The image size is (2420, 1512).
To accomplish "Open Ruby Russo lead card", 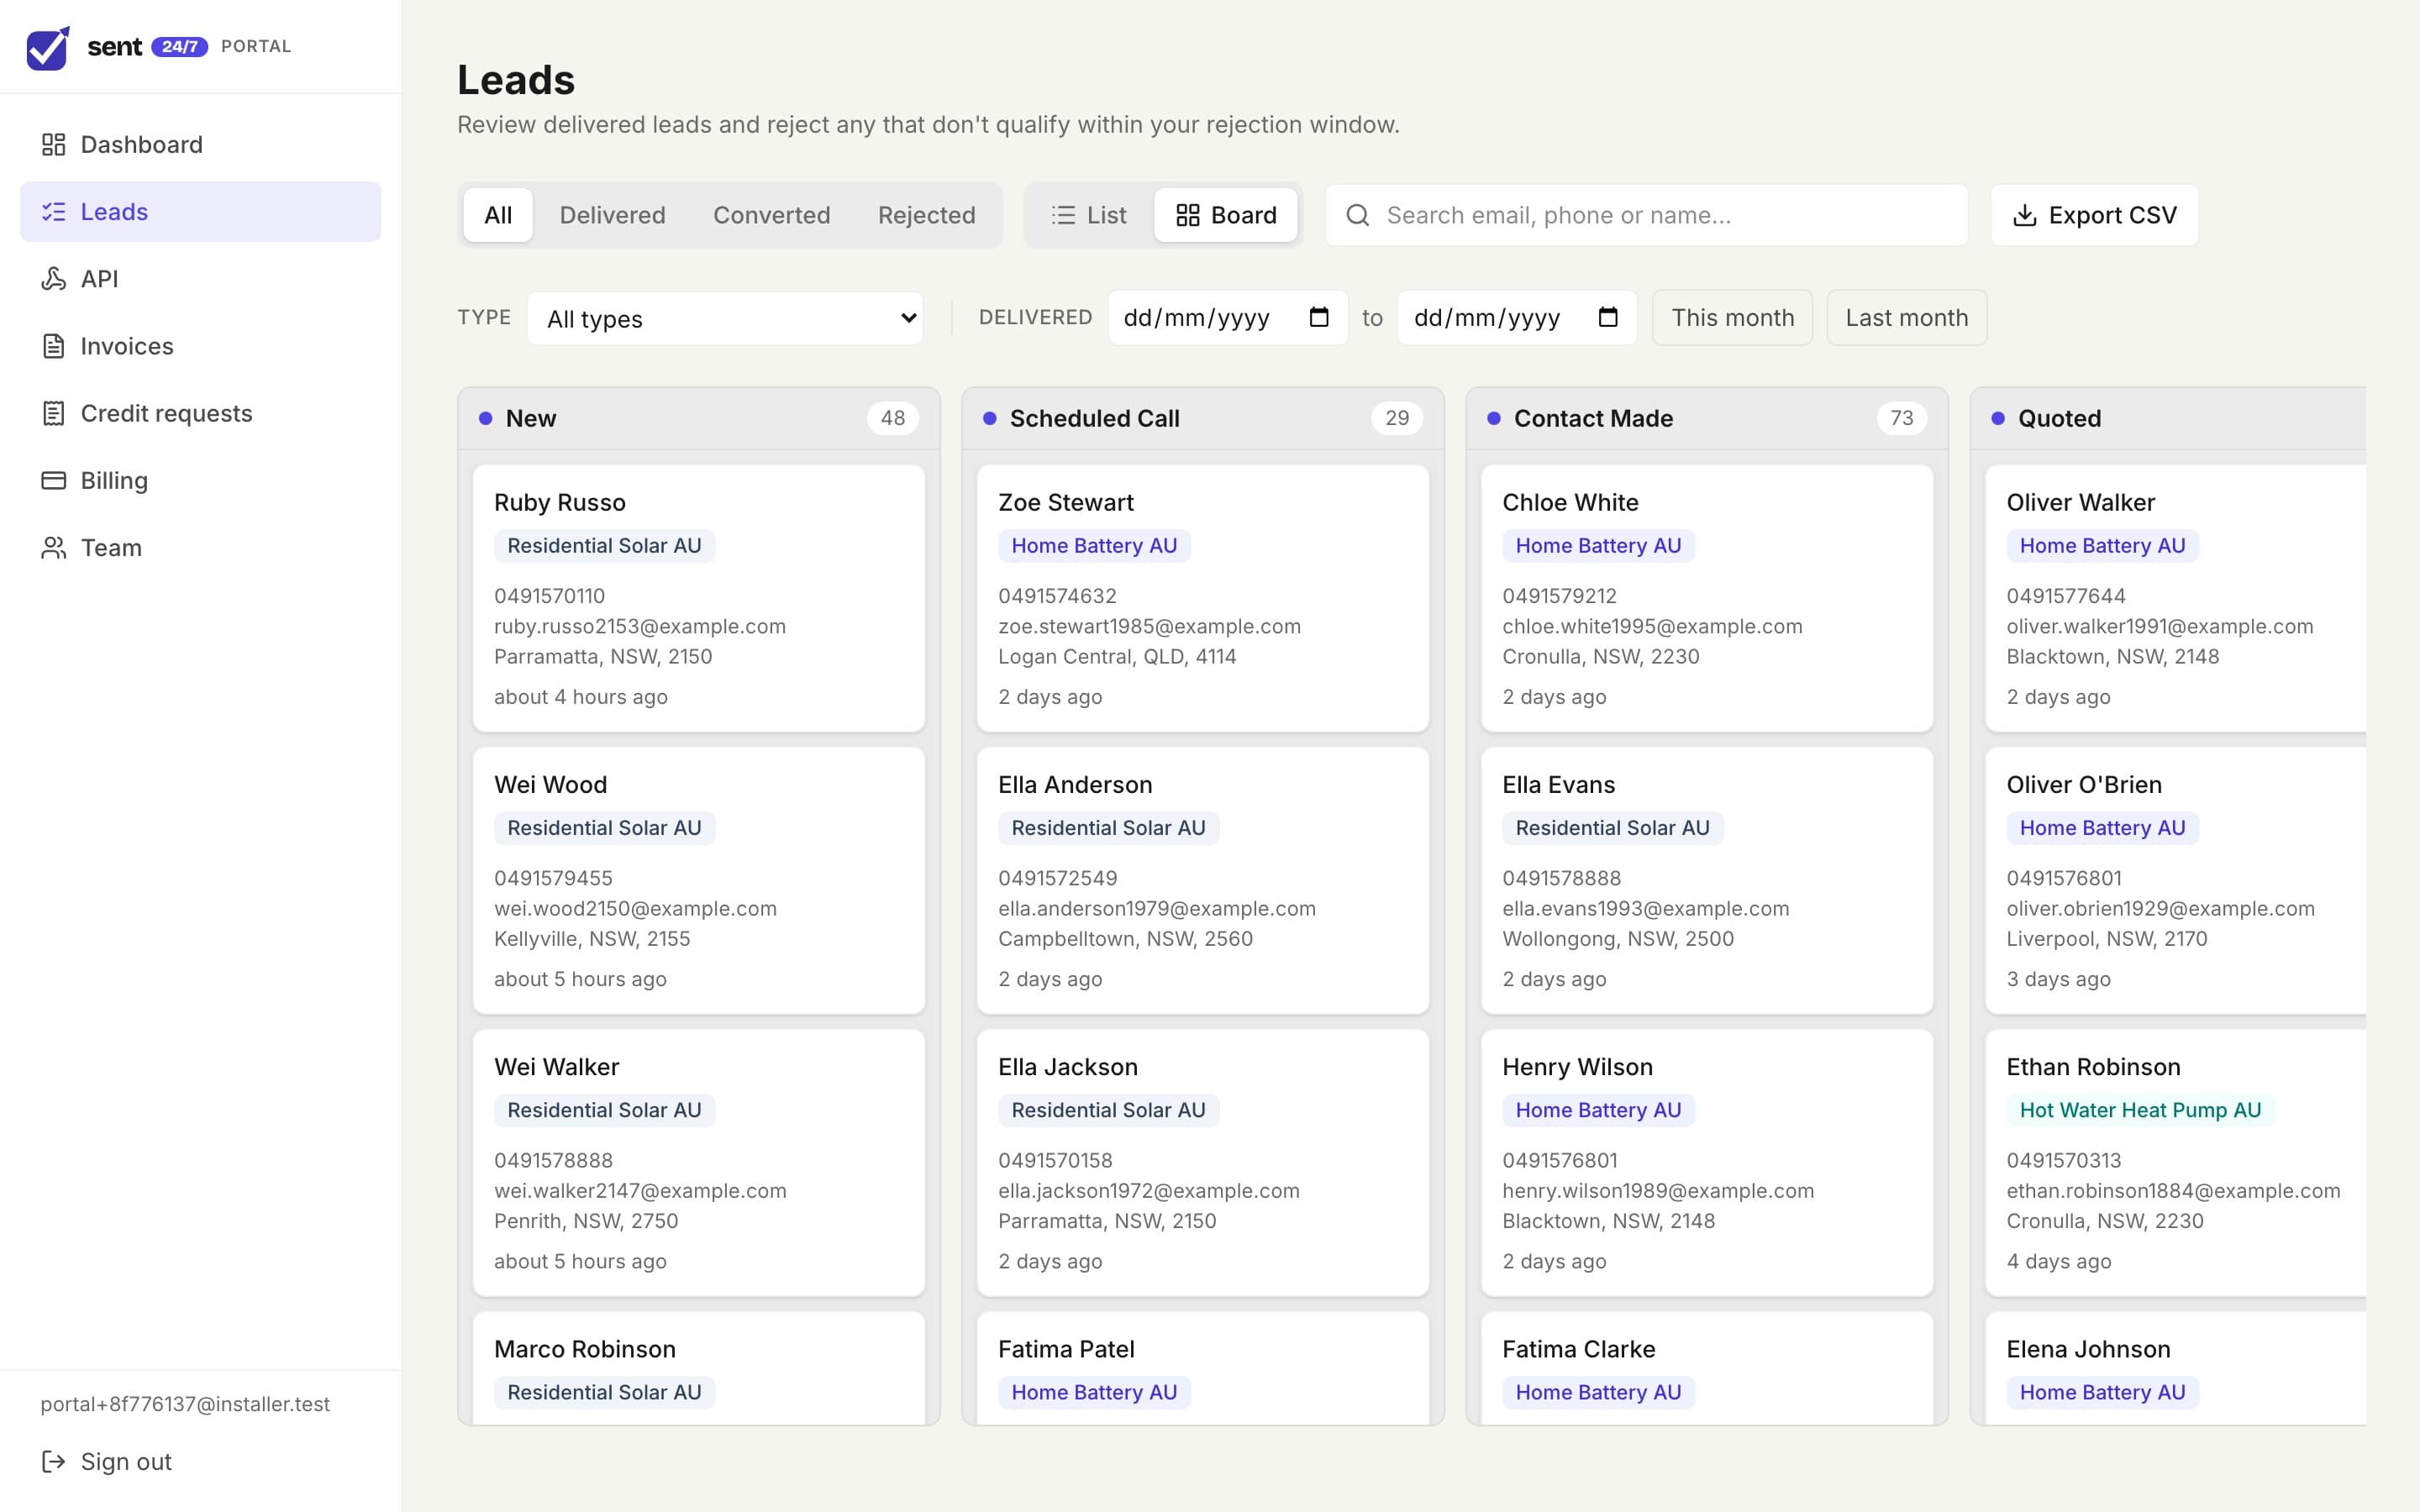I will coord(698,598).
